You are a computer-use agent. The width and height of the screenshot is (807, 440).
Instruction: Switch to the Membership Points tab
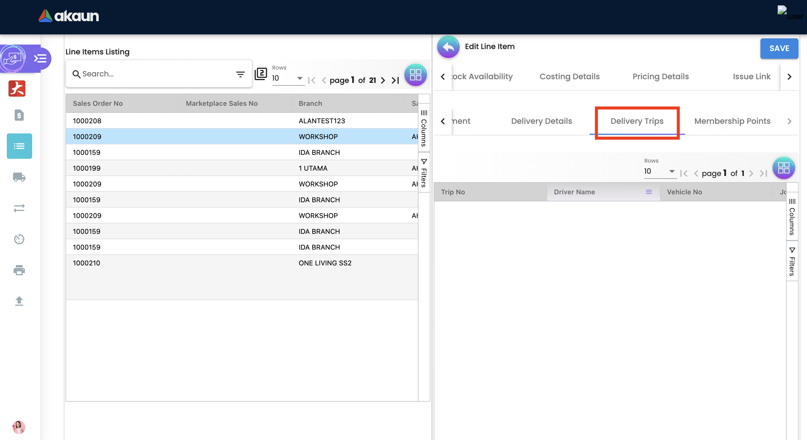point(732,121)
